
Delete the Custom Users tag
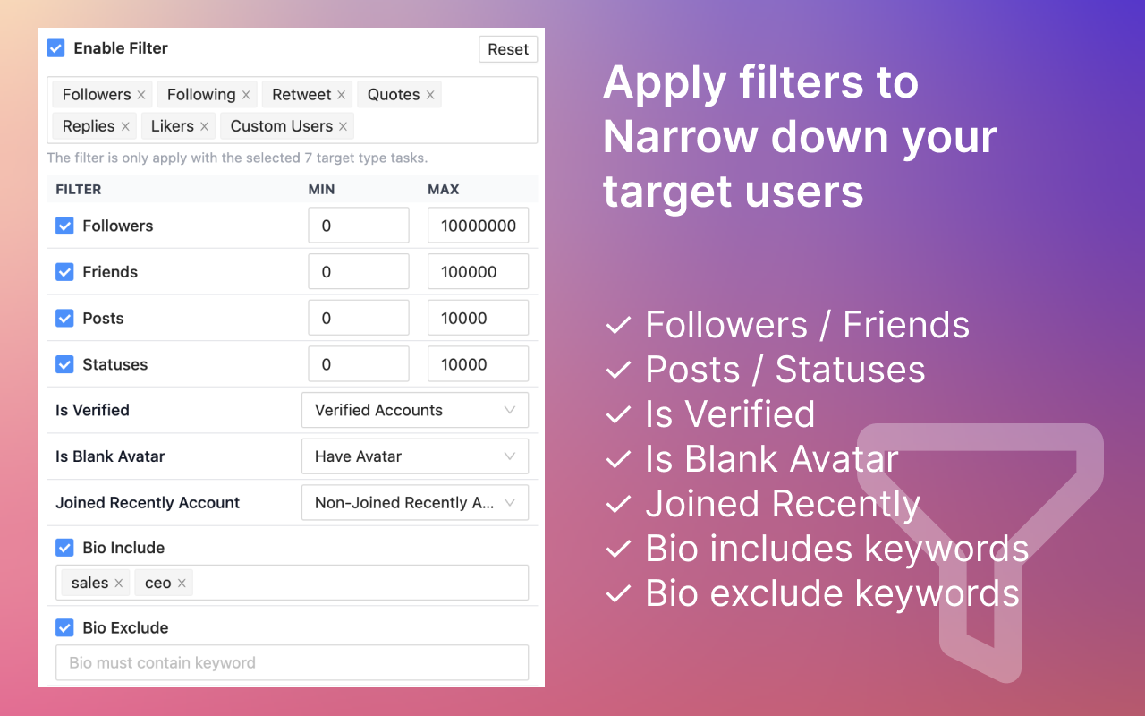pos(343,126)
